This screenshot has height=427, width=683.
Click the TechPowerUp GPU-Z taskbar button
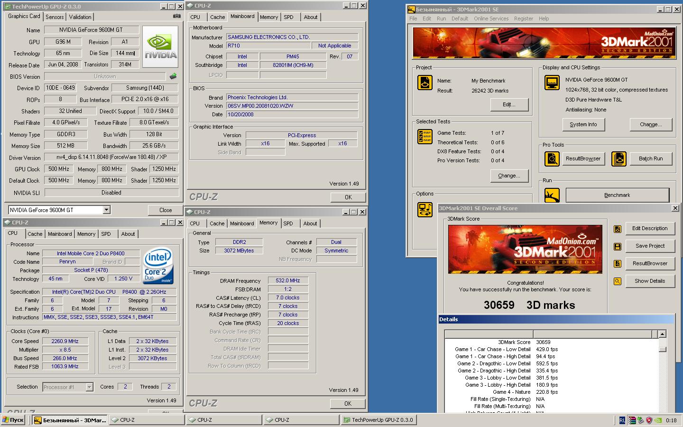(378, 420)
